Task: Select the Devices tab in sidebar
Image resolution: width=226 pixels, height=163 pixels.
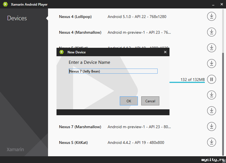Action: click(x=17, y=18)
